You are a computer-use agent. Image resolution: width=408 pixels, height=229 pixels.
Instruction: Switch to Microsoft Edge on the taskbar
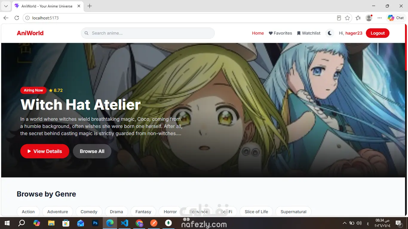click(110, 223)
